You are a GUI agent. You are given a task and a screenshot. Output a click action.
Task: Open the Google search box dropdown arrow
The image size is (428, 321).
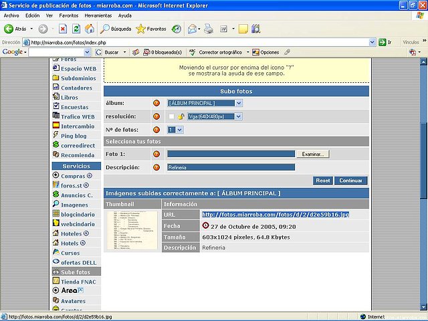[87, 52]
